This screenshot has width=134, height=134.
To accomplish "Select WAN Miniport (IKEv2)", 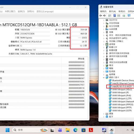I will click(120, 90).
